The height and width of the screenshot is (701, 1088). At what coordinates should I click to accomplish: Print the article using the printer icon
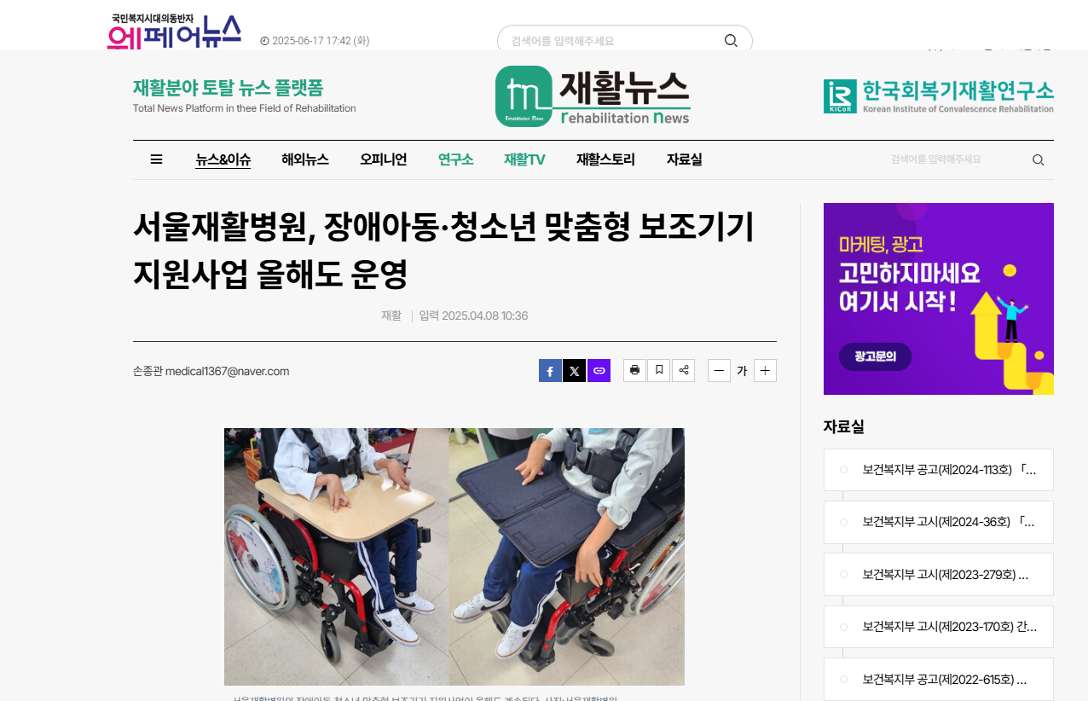(634, 370)
